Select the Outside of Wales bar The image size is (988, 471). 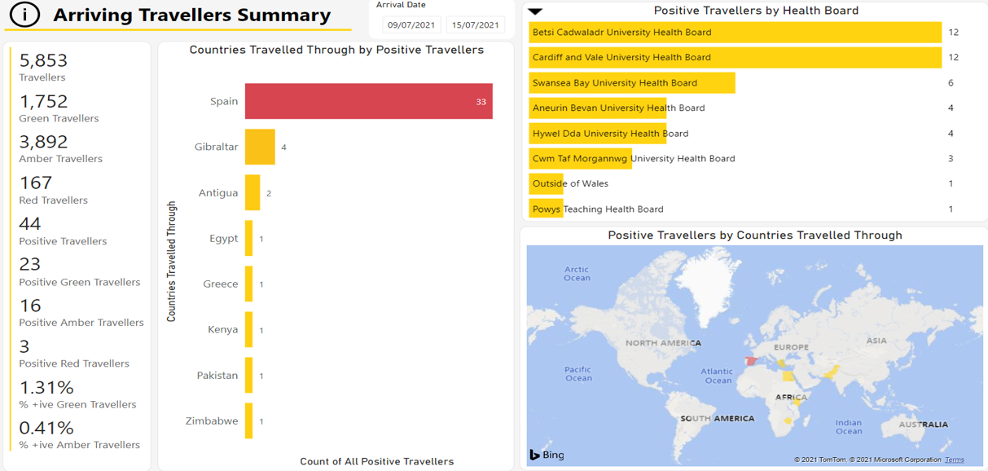coord(546,183)
